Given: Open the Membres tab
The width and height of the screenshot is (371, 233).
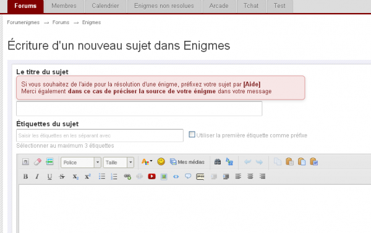Looking at the screenshot, I should [x=64, y=6].
